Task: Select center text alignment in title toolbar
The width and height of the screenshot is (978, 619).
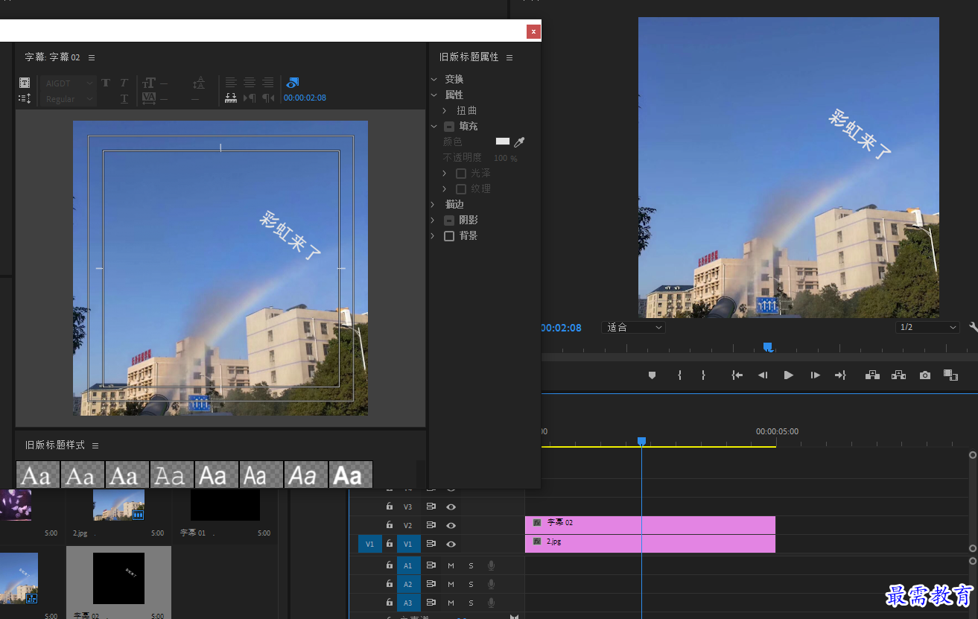Action: pyautogui.click(x=250, y=83)
